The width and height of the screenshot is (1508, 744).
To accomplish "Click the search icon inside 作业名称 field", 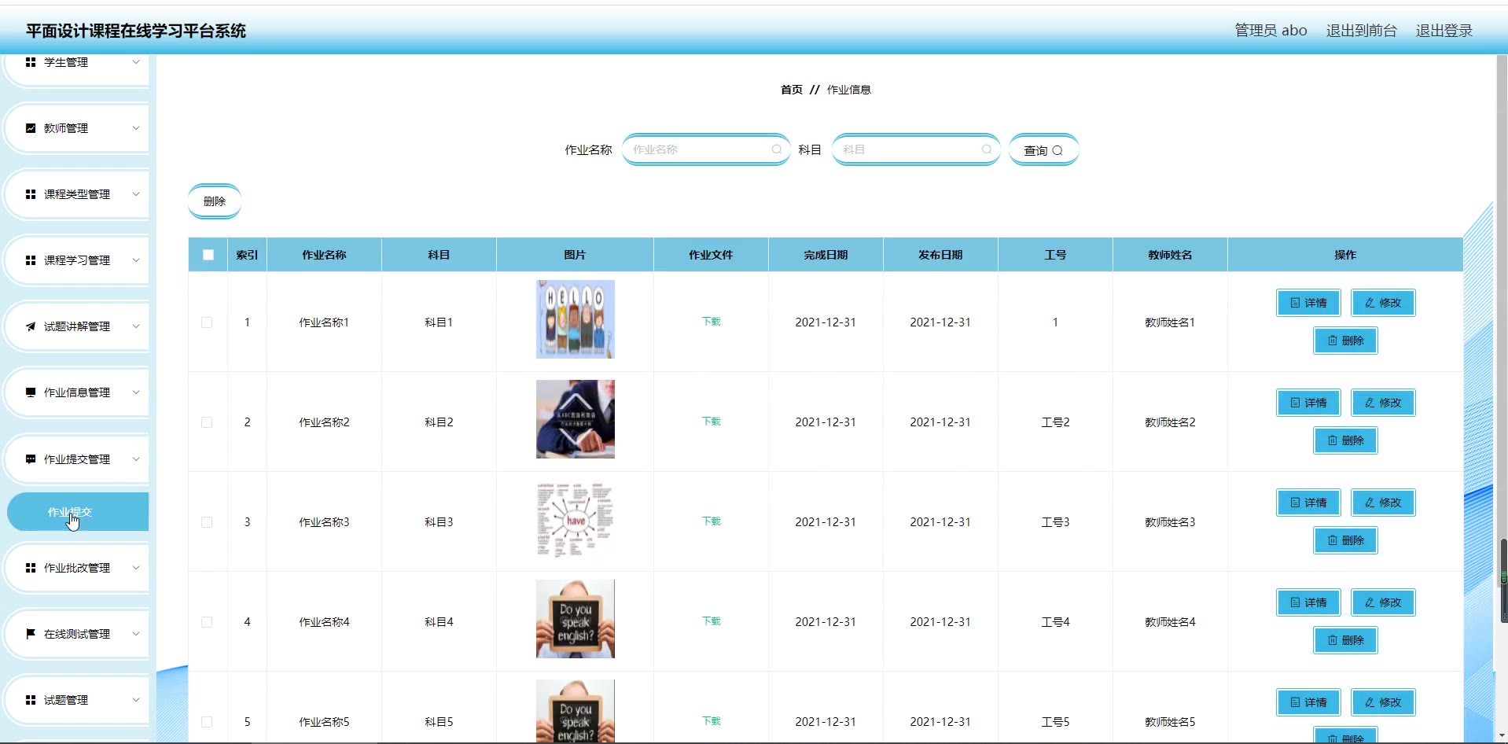I will (x=777, y=149).
